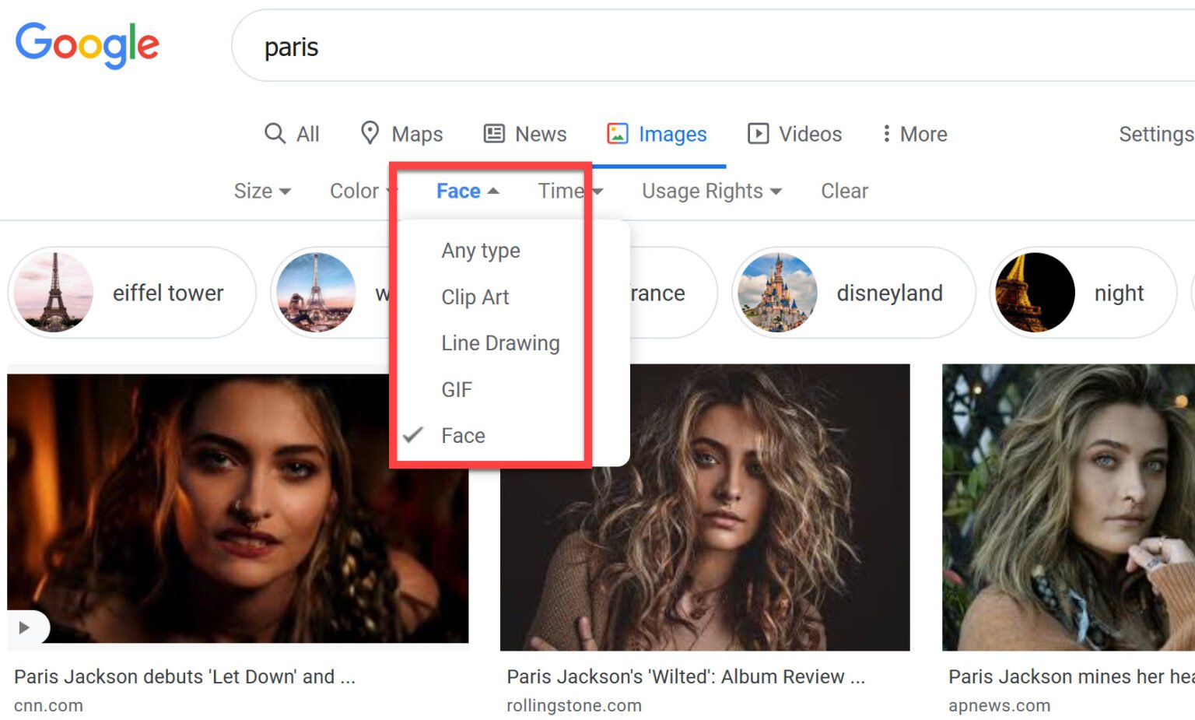The image size is (1195, 720).
Task: Clear all active search filters
Action: pyautogui.click(x=844, y=191)
